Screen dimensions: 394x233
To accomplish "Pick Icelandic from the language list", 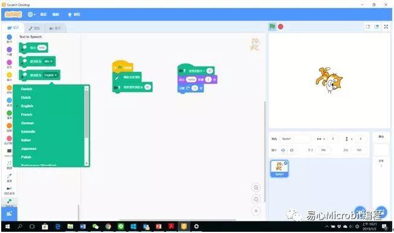I will click(x=28, y=131).
